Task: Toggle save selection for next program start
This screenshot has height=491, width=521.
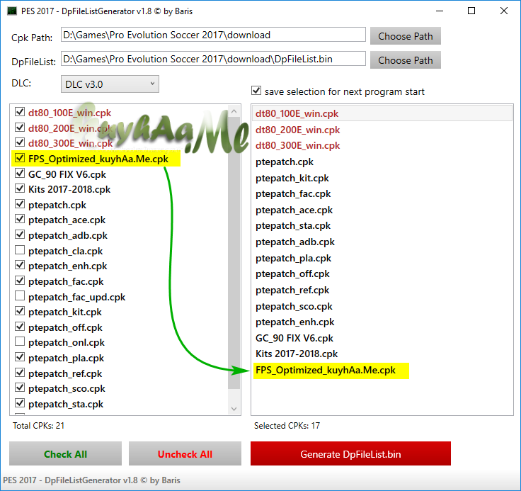Action: point(256,91)
